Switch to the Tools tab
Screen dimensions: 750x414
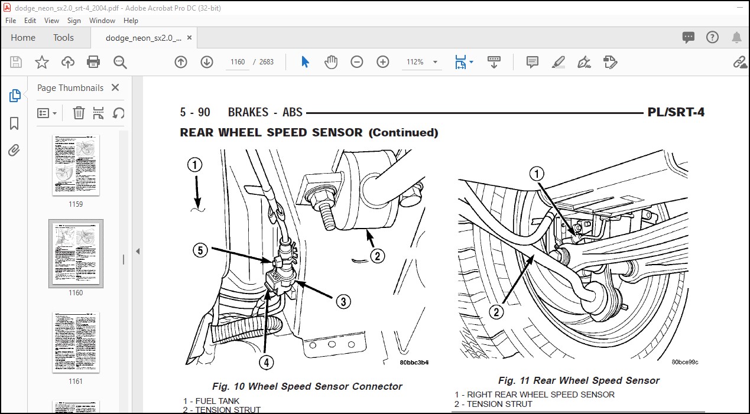pos(64,37)
